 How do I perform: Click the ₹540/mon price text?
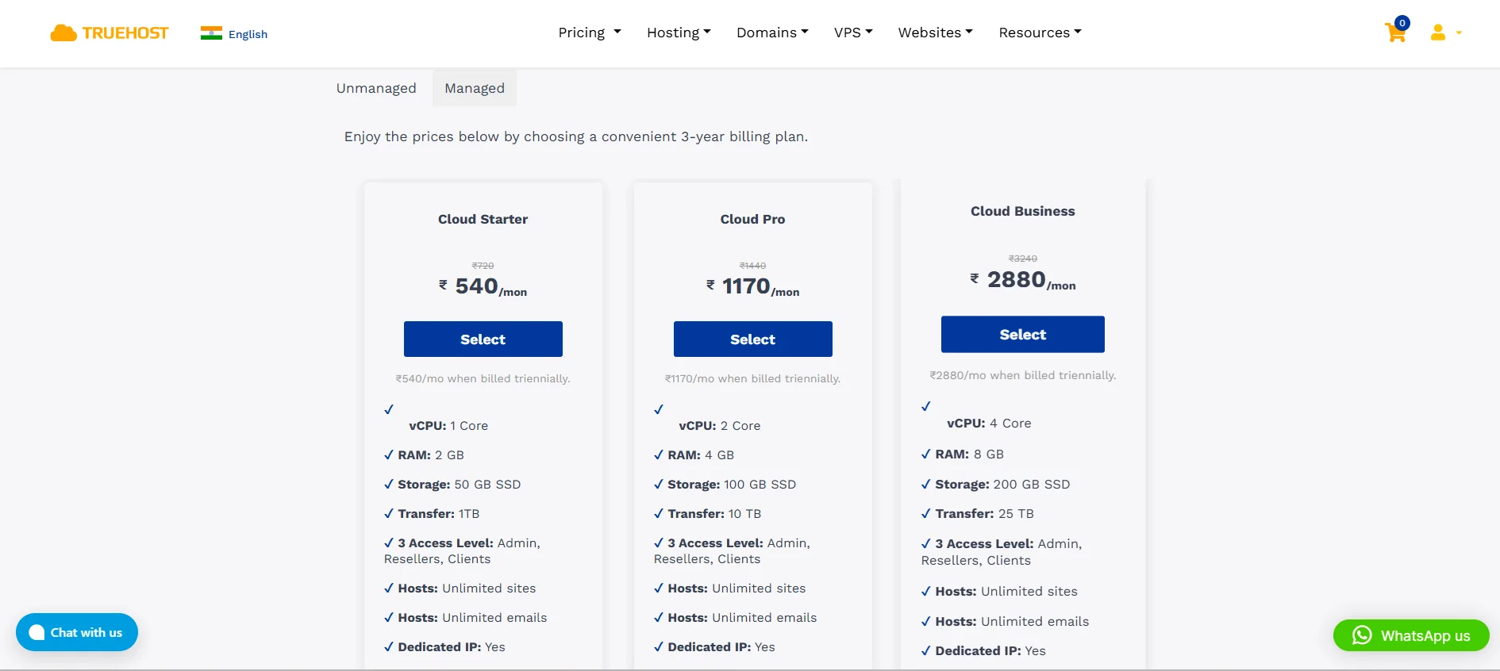click(x=483, y=286)
